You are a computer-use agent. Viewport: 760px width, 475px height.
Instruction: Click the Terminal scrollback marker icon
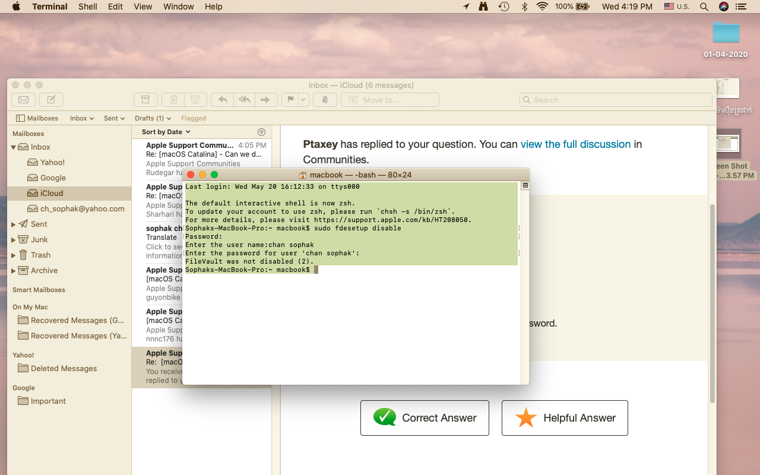click(x=525, y=186)
